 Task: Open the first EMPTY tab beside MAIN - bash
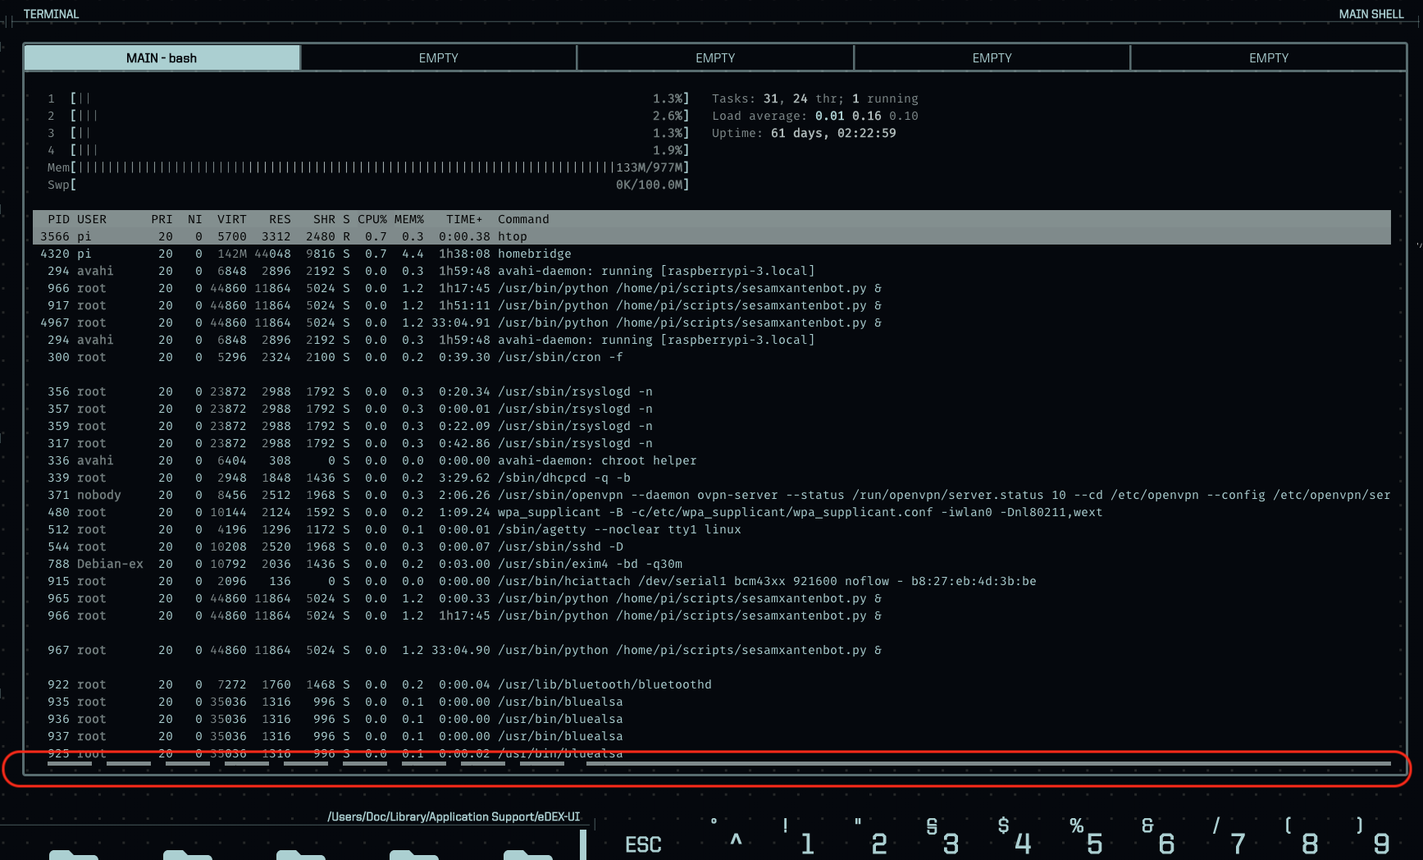[x=439, y=58]
